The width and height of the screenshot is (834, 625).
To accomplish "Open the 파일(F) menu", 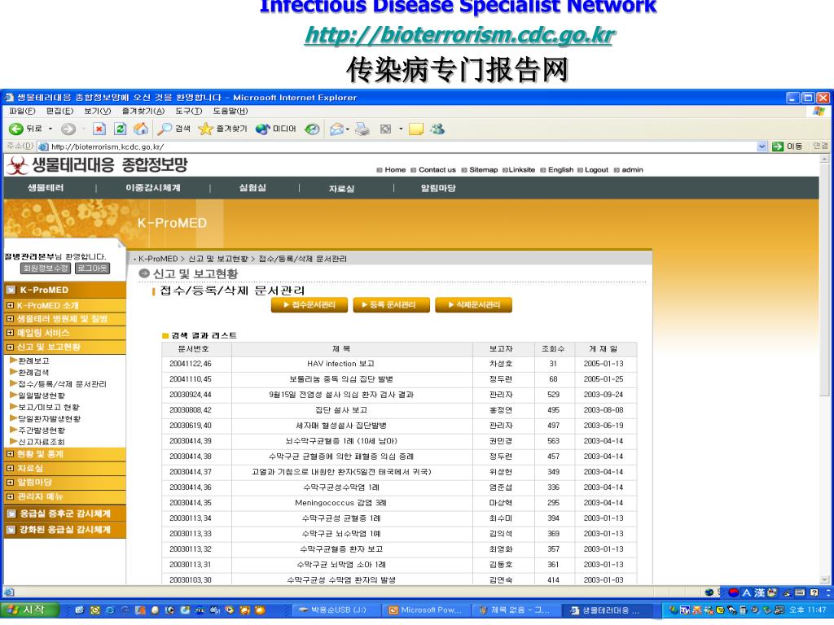I will tap(22, 111).
